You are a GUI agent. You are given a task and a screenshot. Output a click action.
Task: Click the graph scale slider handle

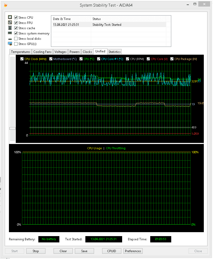13,128
